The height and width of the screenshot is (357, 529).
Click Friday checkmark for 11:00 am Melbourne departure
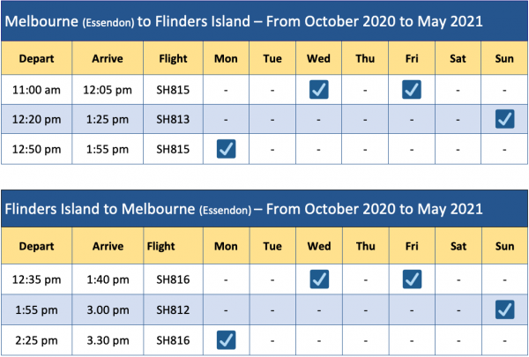412,89
